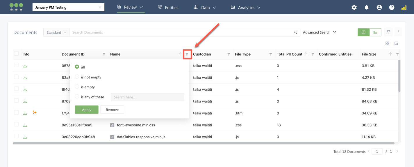Click the search magnifier icon

pyautogui.click(x=295, y=32)
